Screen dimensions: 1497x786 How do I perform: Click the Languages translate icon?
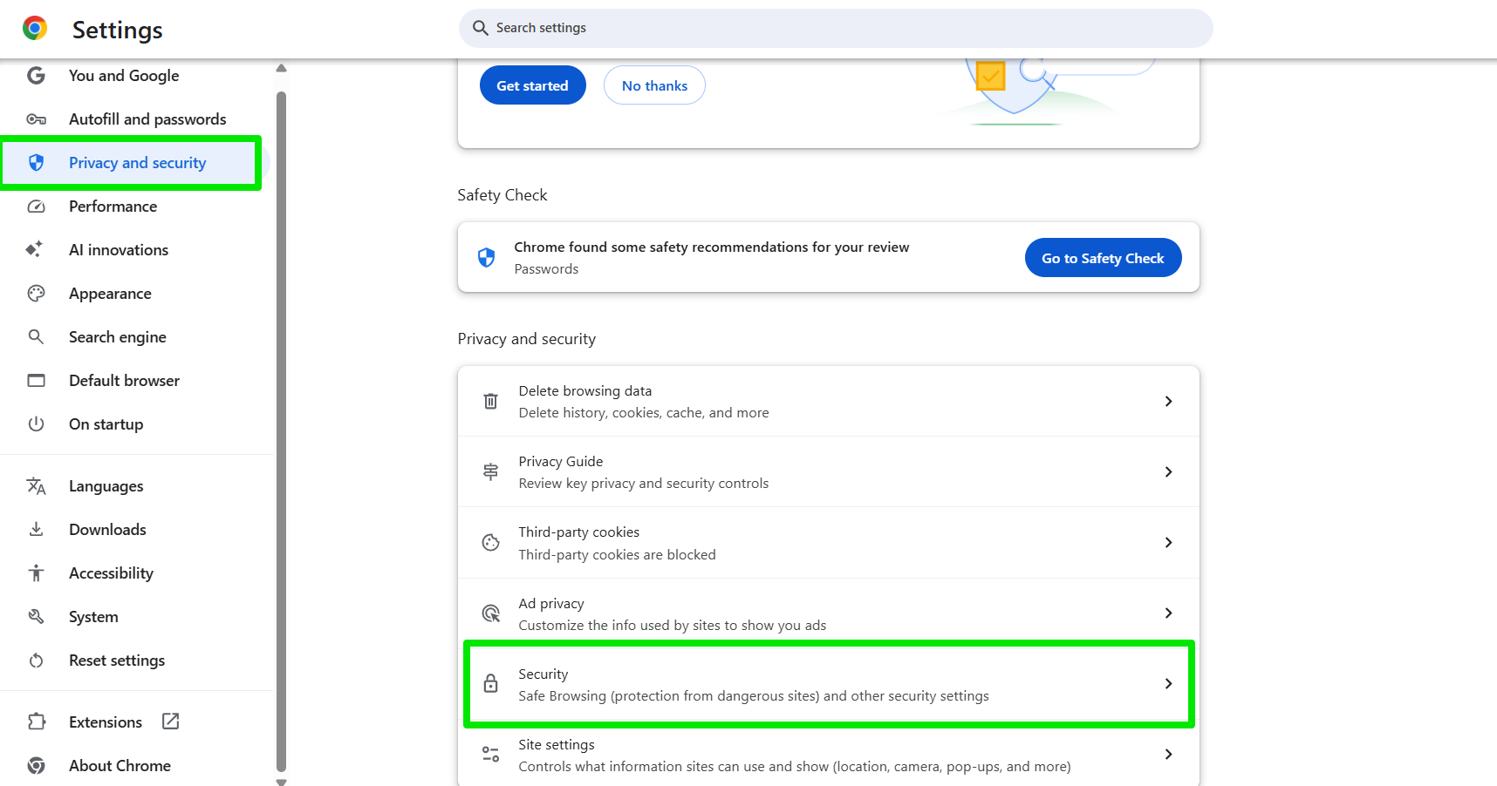tap(36, 486)
